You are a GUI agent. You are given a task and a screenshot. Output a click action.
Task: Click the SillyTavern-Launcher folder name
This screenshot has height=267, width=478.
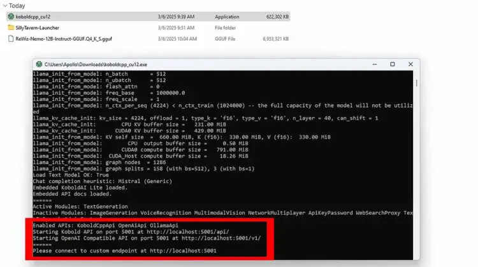point(37,28)
